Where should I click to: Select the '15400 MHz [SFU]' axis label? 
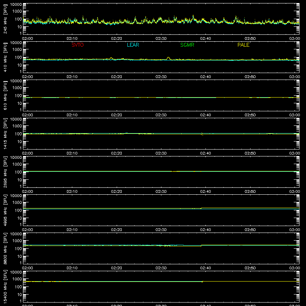pyautogui.click(x=5, y=286)
